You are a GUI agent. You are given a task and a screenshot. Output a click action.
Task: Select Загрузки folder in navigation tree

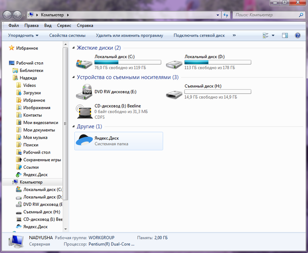(32, 93)
